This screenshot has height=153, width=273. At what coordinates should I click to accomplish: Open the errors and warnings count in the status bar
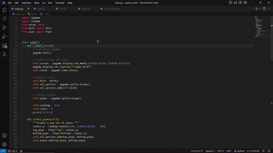click(12, 151)
